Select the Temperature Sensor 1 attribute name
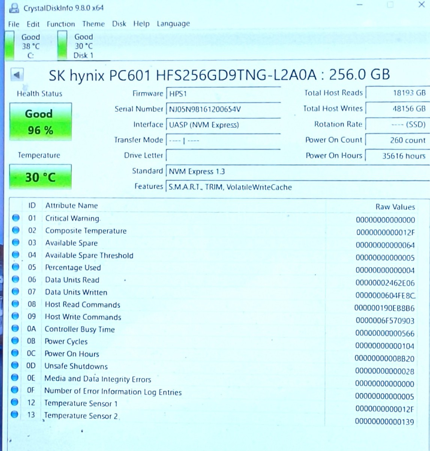Viewport: 430px width, 451px height. [81, 403]
